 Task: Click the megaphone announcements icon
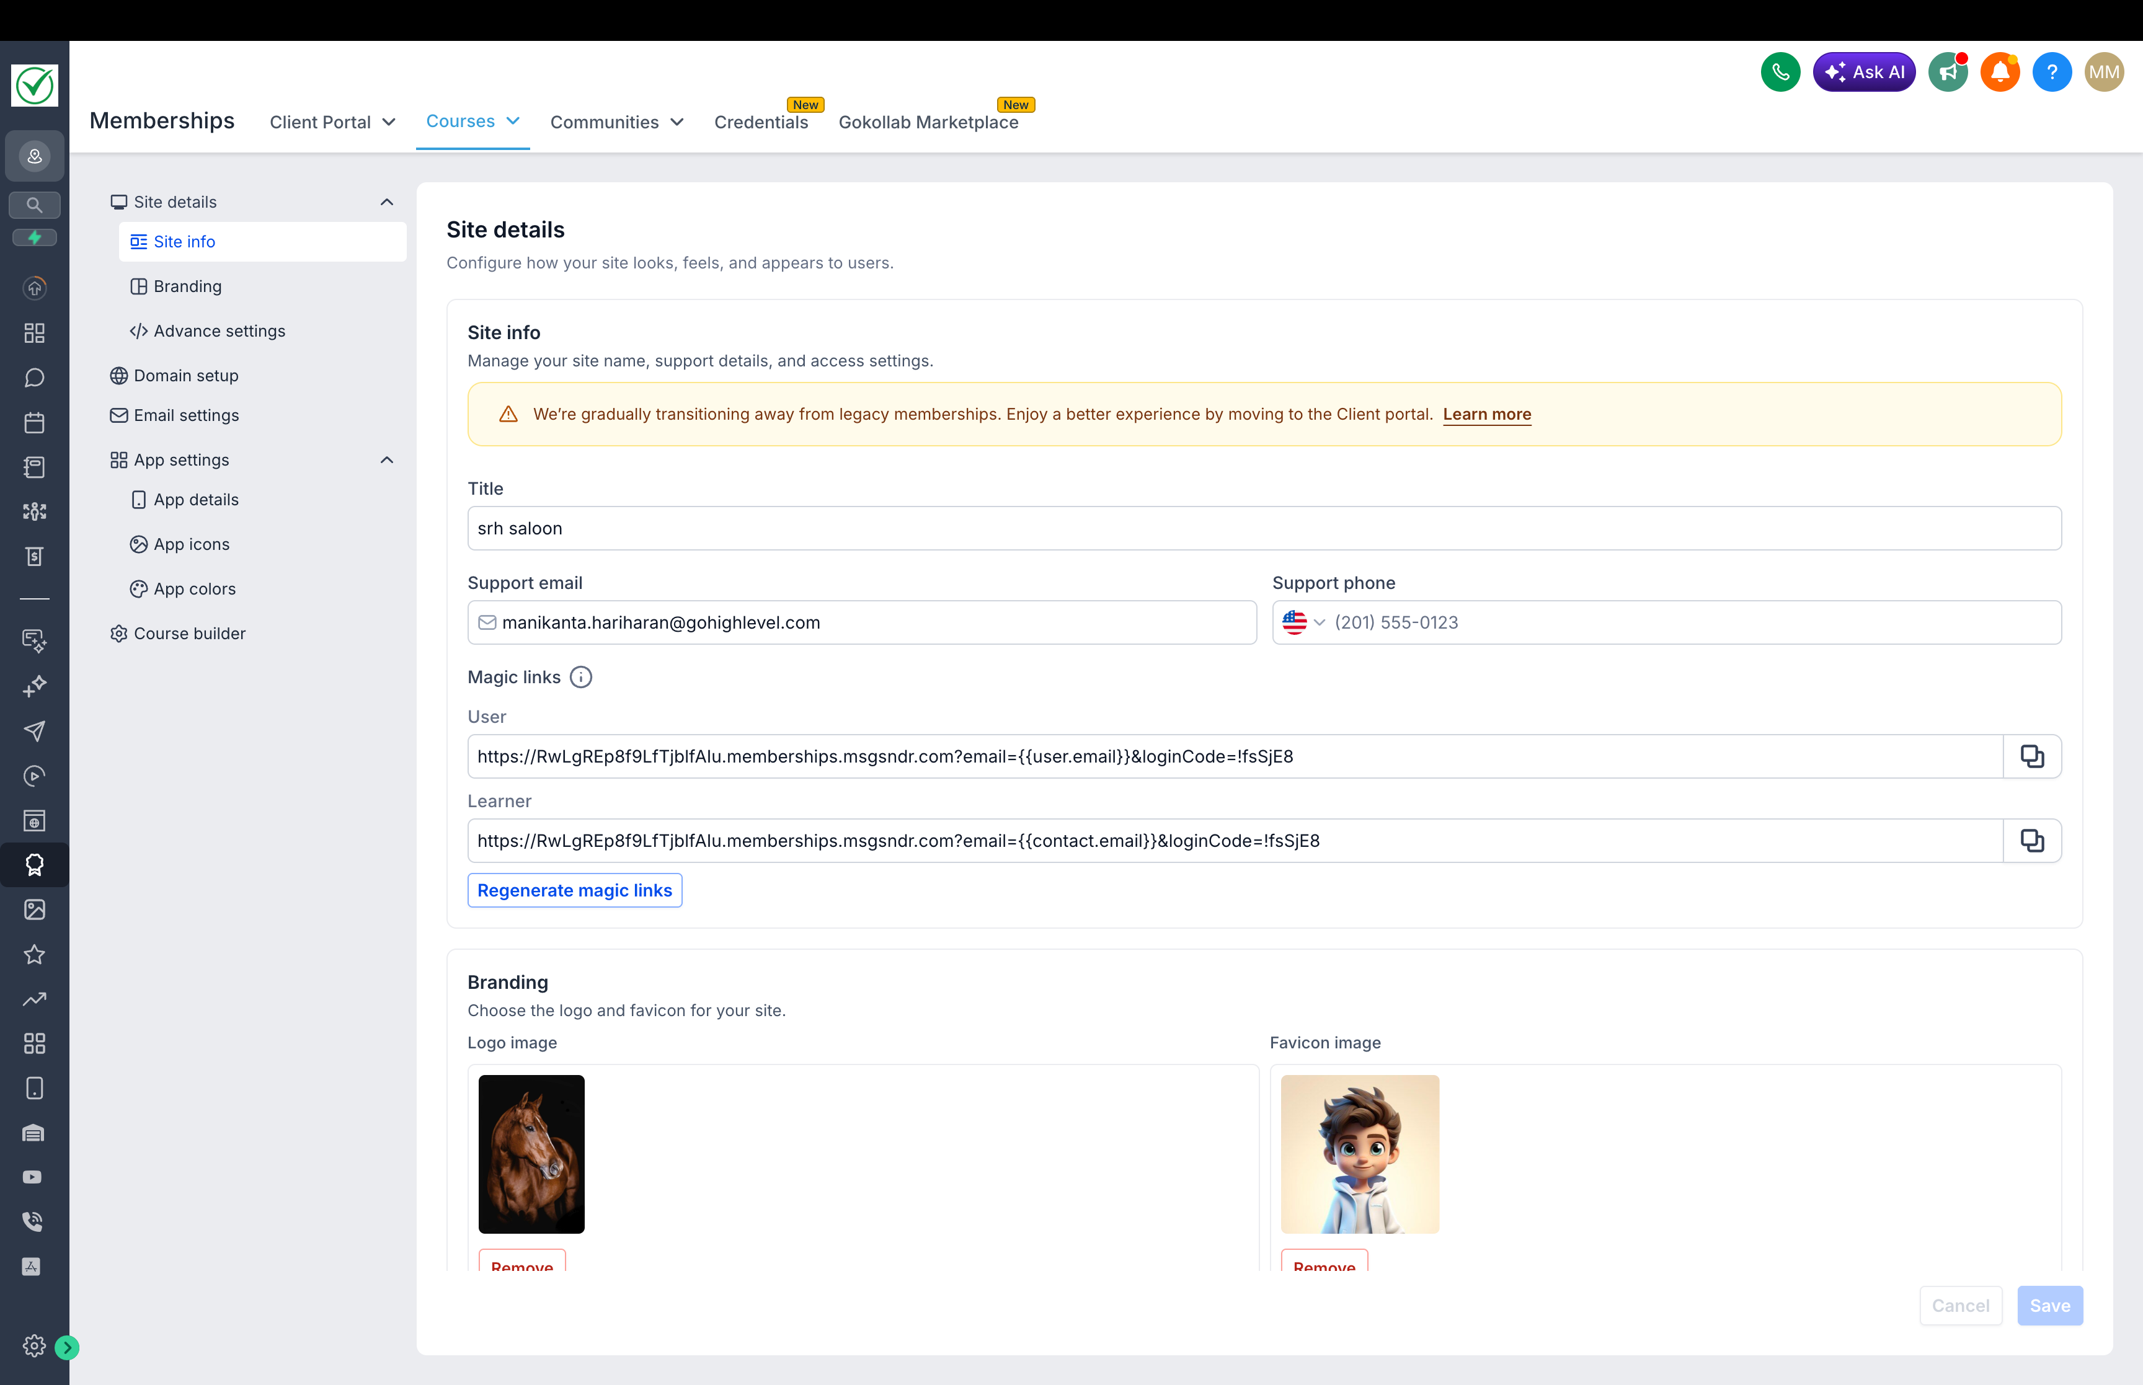click(x=1947, y=72)
